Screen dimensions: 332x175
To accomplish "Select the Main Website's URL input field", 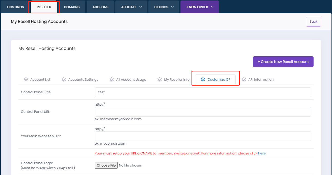I will (x=203, y=136).
